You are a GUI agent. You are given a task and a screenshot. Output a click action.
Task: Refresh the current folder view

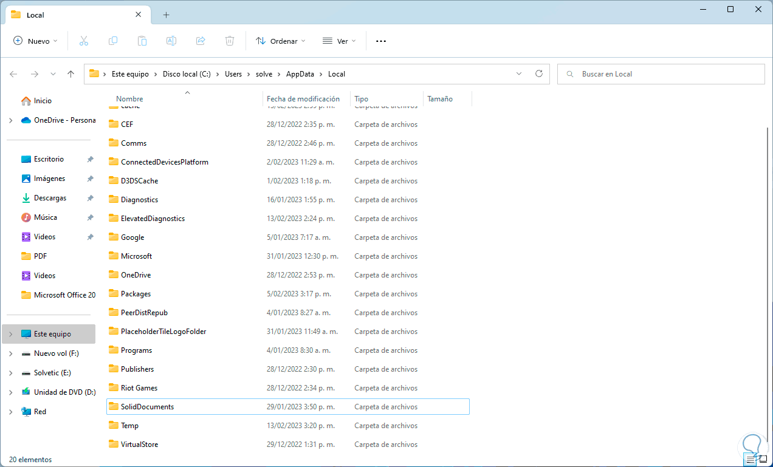pos(538,73)
